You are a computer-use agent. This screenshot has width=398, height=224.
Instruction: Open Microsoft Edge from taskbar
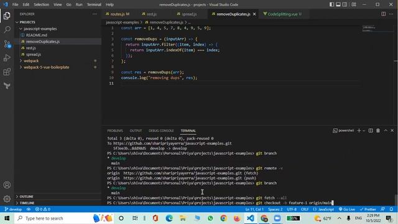click(169, 218)
